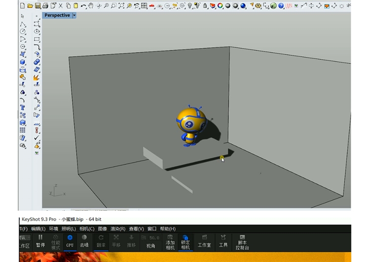Select the Pan hand tool

(91, 5)
